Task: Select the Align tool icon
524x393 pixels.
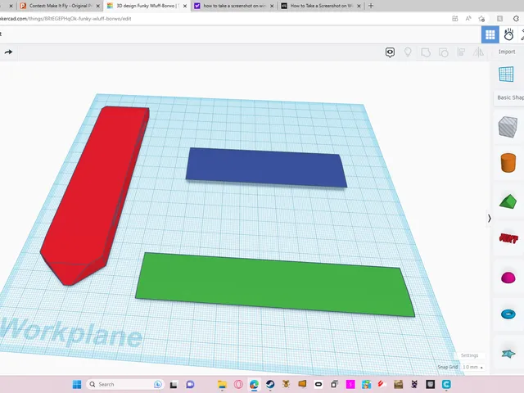Action: tap(461, 52)
